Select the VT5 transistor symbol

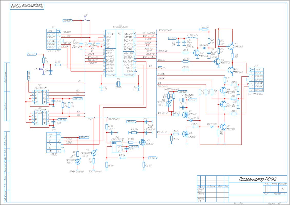tap(217, 61)
